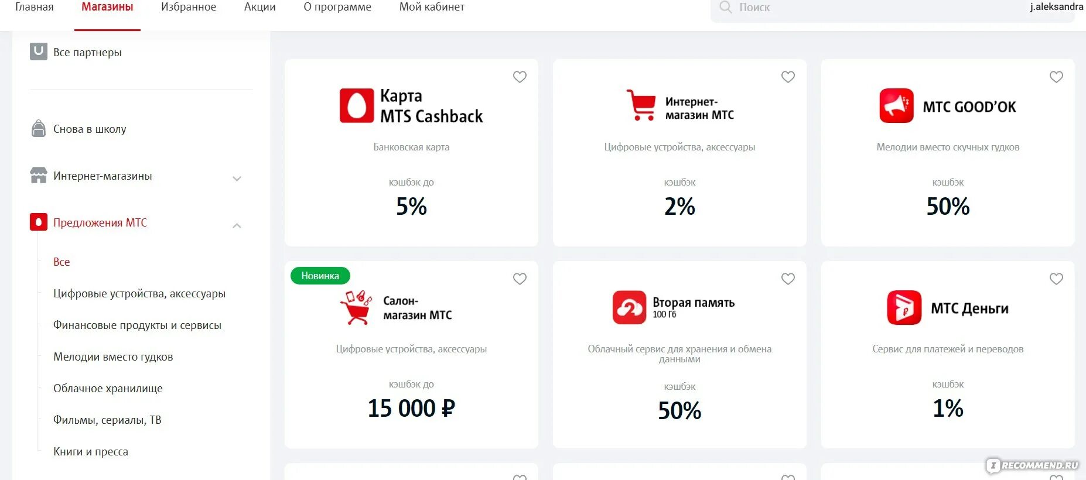1086x480 pixels.
Task: Add Вторая память to favorites via the heart
Action: [788, 279]
